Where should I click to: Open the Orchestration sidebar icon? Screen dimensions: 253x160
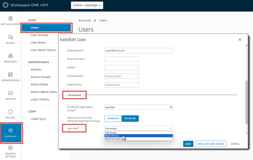pos(10,74)
